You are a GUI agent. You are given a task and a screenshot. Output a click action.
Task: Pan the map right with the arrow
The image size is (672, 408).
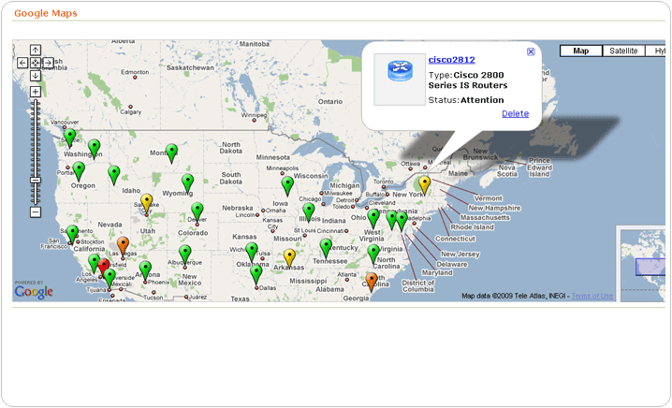click(x=48, y=63)
